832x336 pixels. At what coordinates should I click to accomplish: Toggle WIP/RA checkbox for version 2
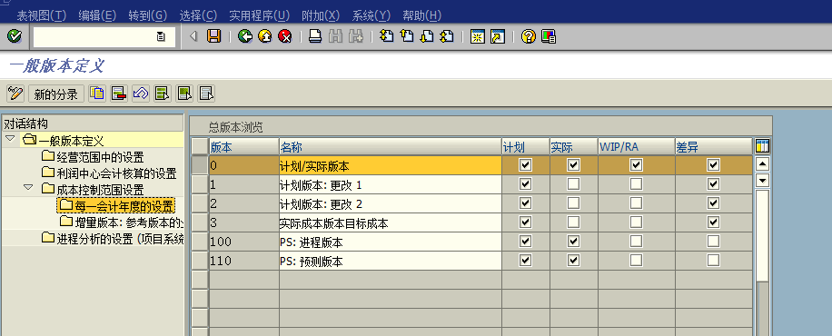click(x=636, y=203)
